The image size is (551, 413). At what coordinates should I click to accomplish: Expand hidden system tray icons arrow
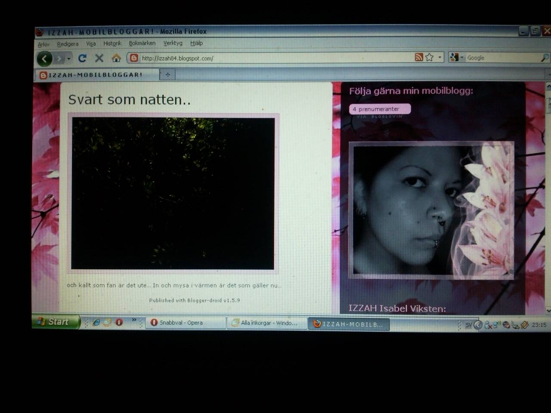click(x=478, y=325)
